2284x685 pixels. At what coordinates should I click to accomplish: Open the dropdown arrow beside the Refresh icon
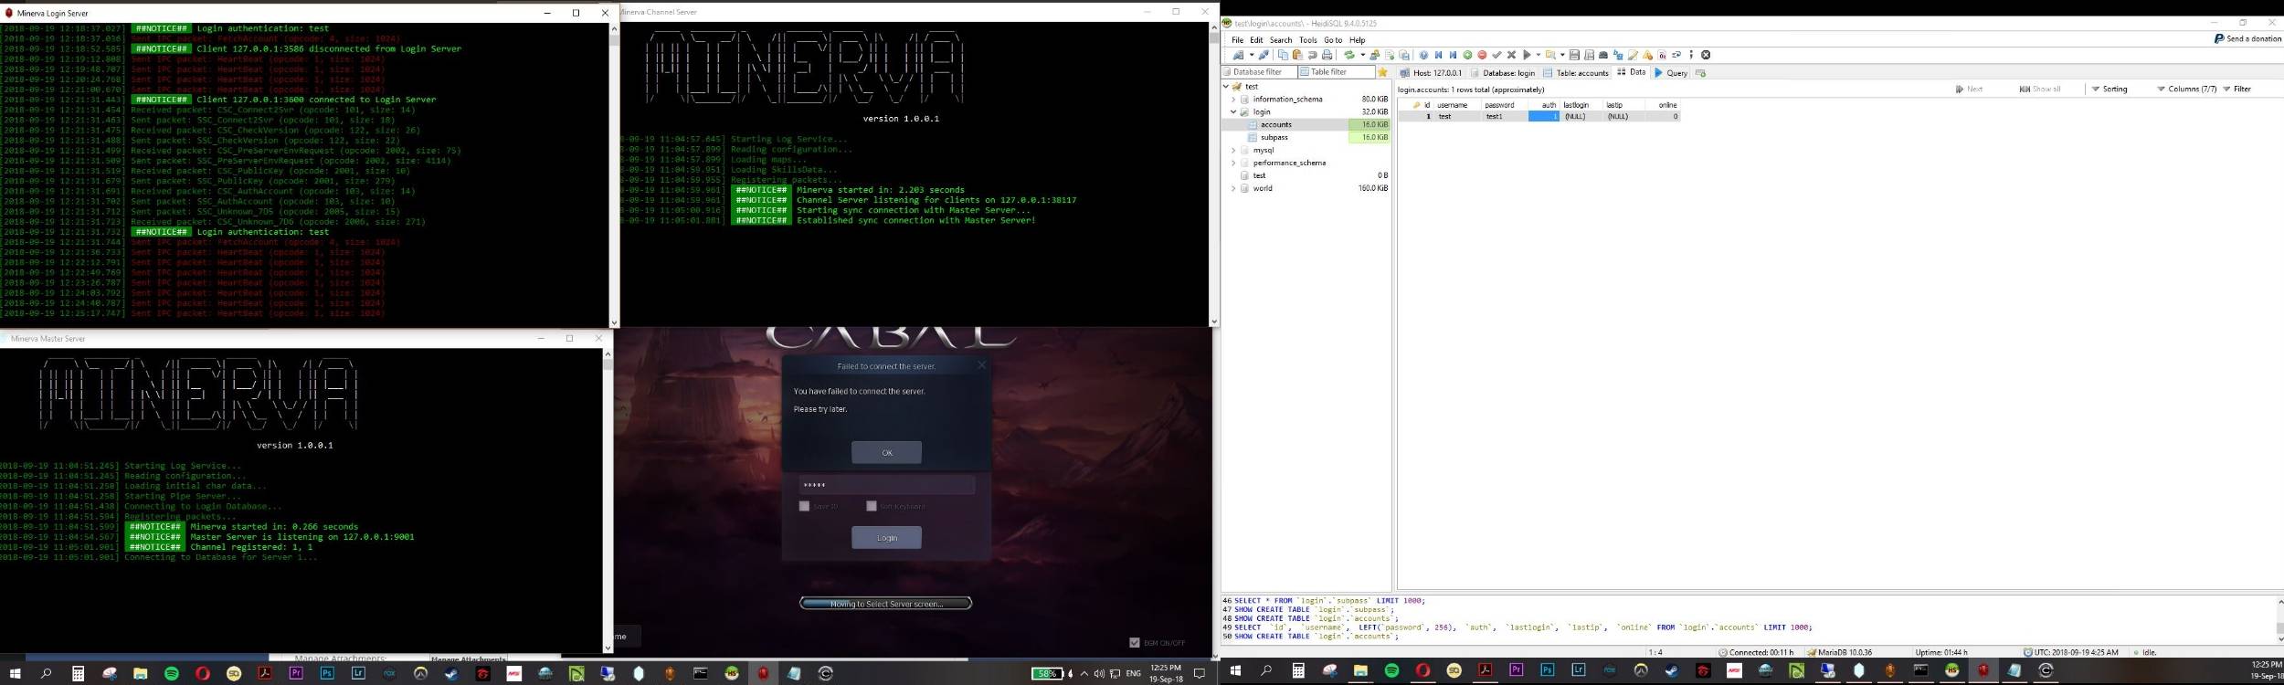pos(1363,55)
